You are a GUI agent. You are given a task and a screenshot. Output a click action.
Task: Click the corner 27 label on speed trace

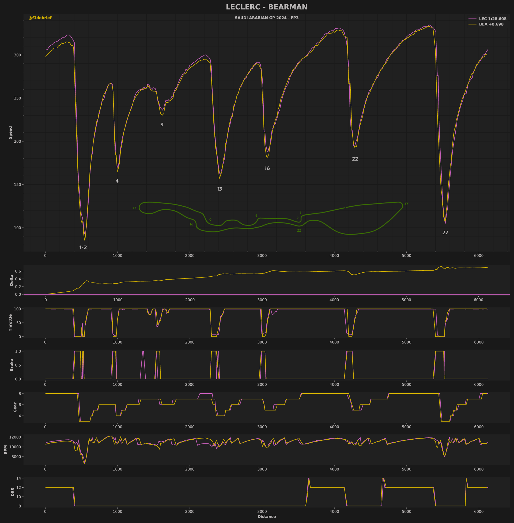[445, 233]
